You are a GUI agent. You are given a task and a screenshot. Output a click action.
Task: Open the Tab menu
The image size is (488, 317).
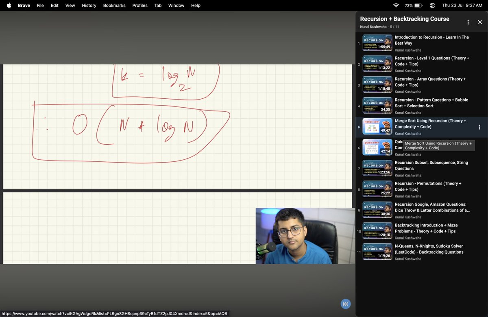(158, 5)
